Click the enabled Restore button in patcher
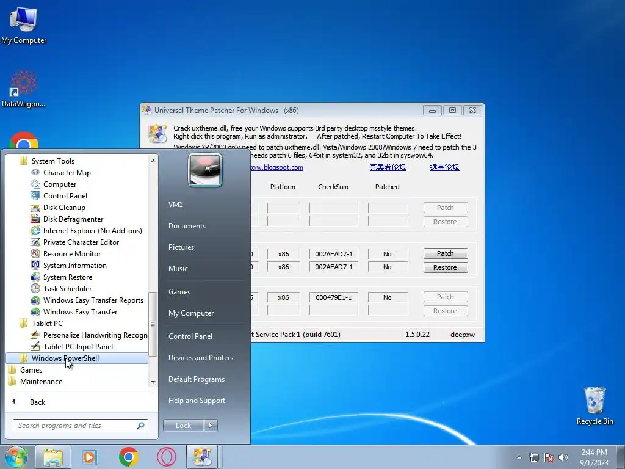Image resolution: width=625 pixels, height=469 pixels. click(x=445, y=267)
